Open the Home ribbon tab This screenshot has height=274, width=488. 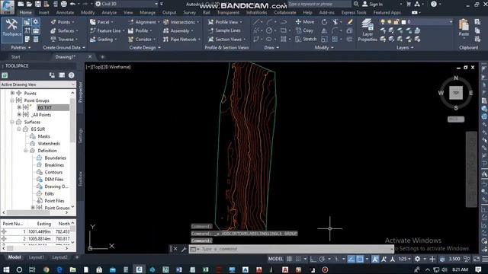(25, 12)
